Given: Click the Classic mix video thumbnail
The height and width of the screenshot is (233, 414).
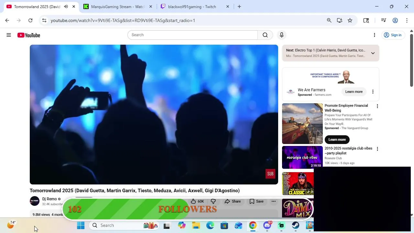Looking at the screenshot, I should 298,183.
